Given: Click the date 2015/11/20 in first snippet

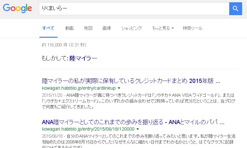Looking at the screenshot, I should [52, 95].
